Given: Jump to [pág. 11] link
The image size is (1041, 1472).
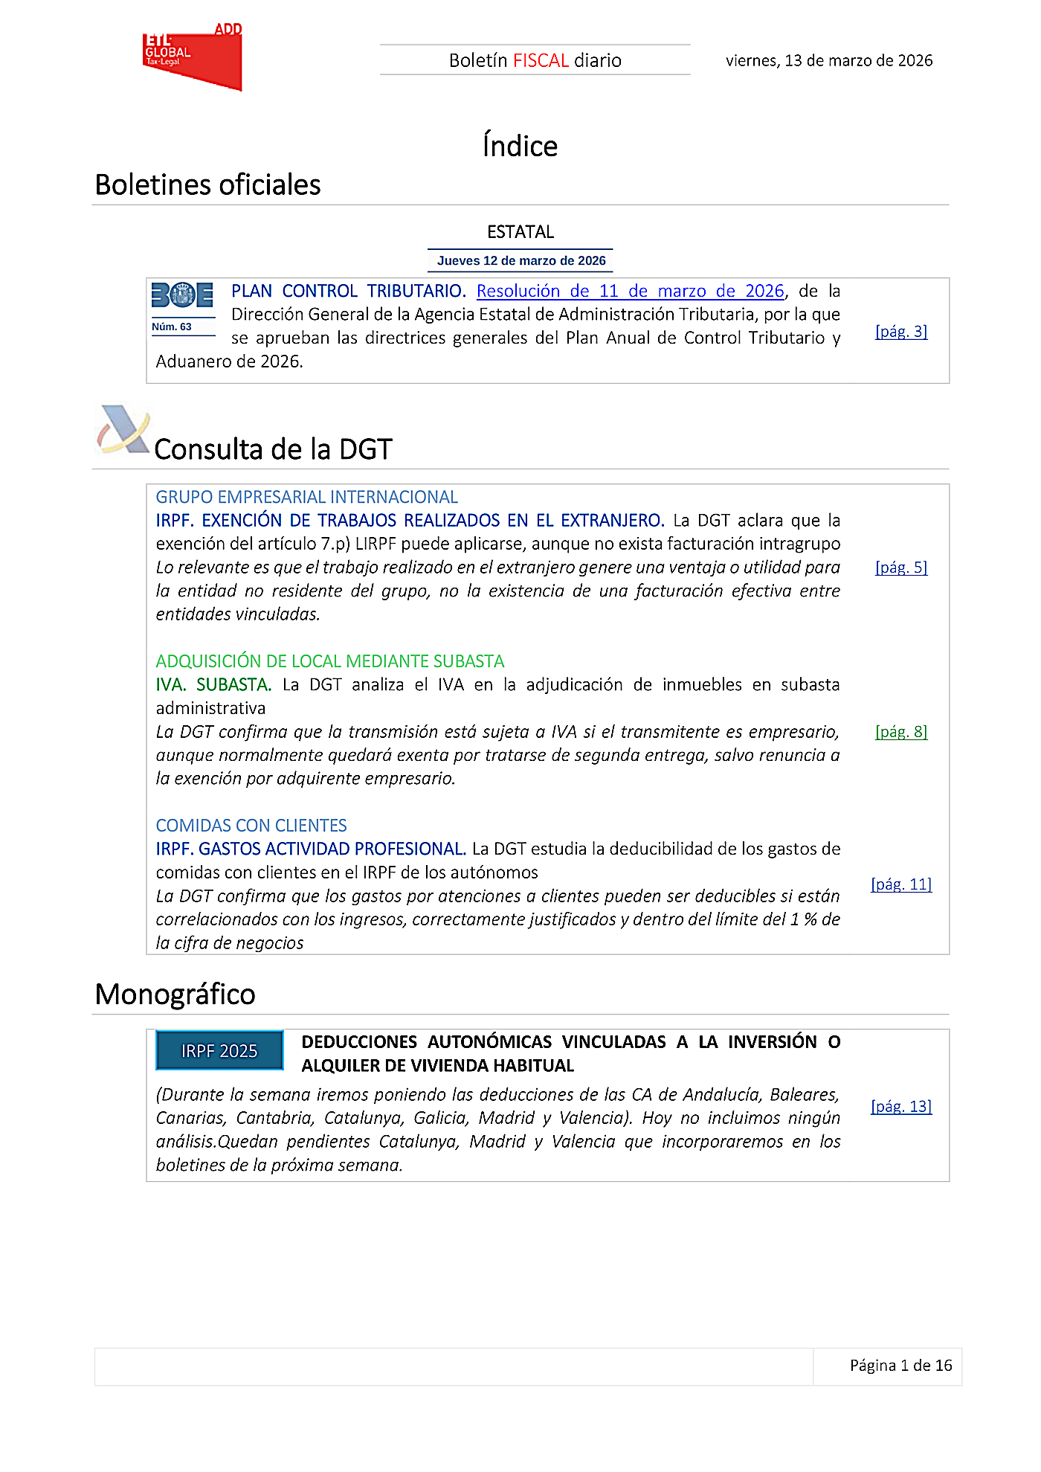Looking at the screenshot, I should click(x=901, y=884).
